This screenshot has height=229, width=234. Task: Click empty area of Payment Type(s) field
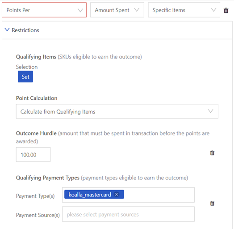click(x=159, y=195)
